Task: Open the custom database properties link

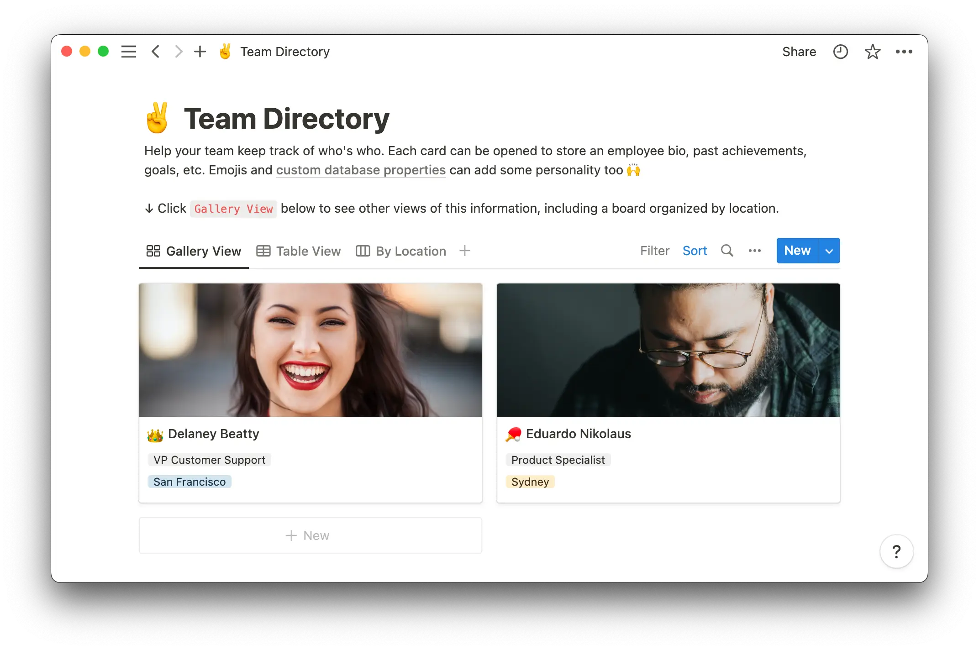Action: point(360,170)
